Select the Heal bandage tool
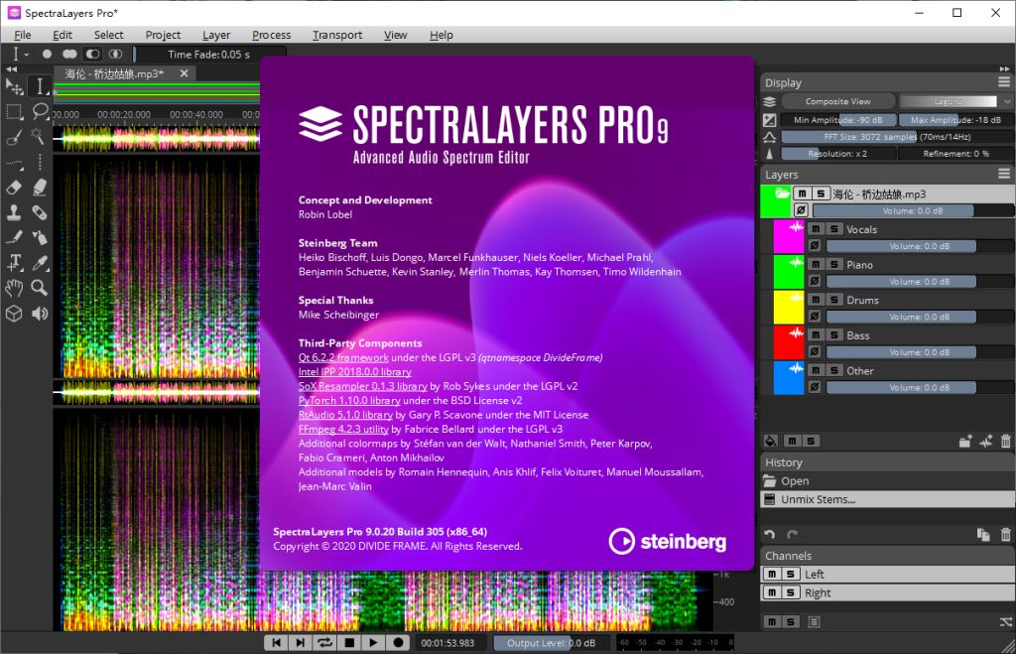Screen dimensions: 1016x654 point(40,212)
